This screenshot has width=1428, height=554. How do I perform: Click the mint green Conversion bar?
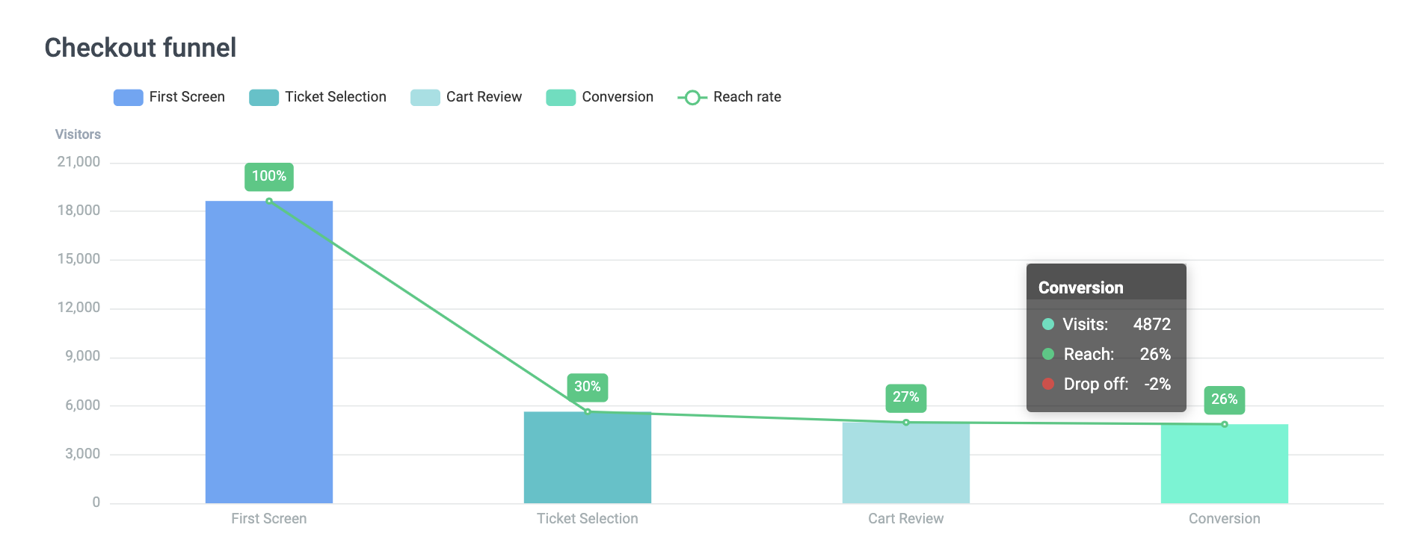[x=1225, y=464]
